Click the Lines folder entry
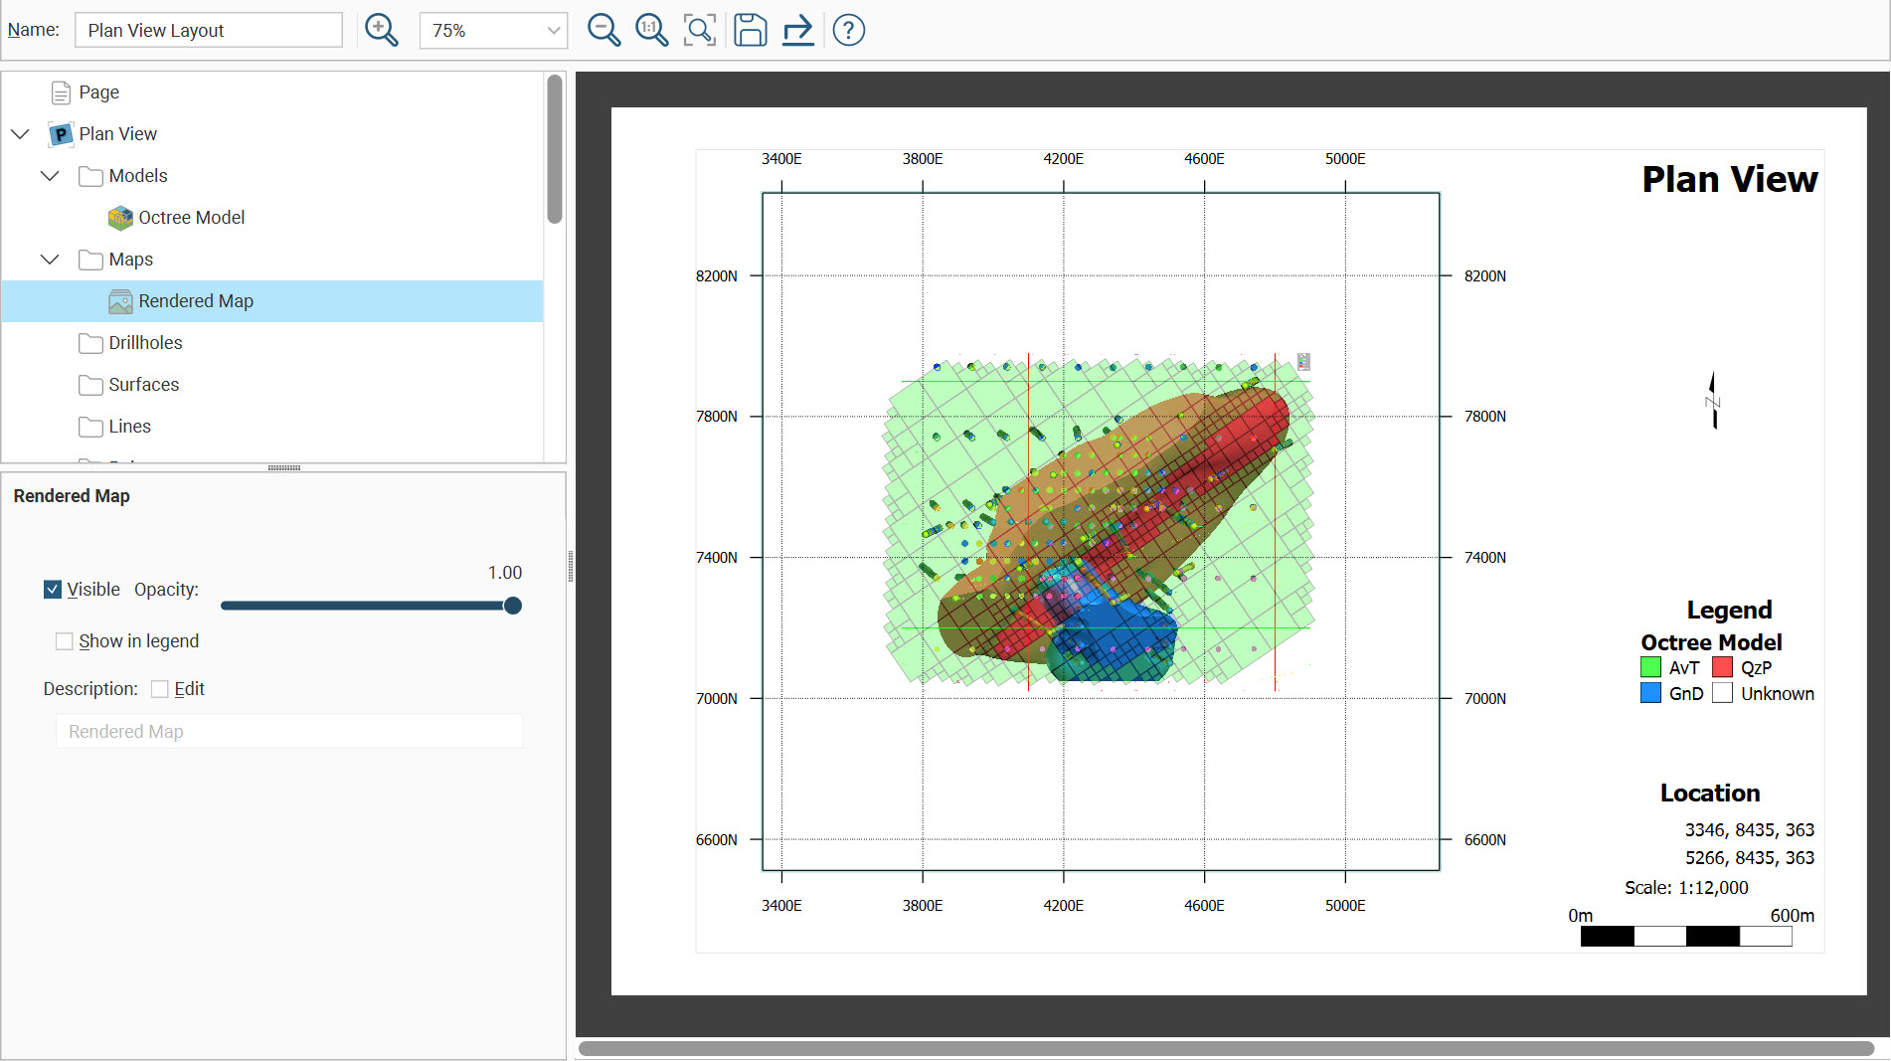 pyautogui.click(x=129, y=427)
